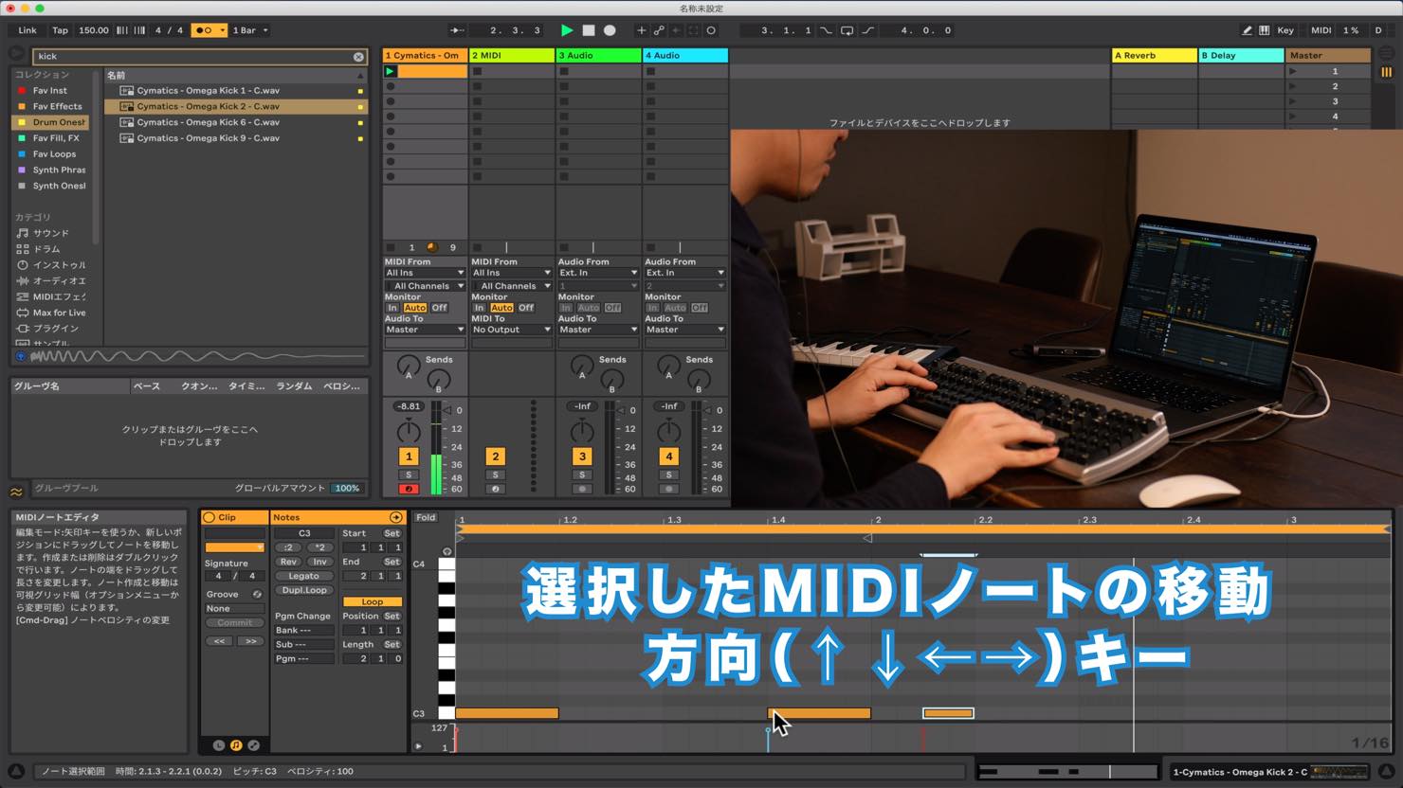Toggle the clip Loop switch
Viewport: 1403px width, 788px height.
[372, 601]
